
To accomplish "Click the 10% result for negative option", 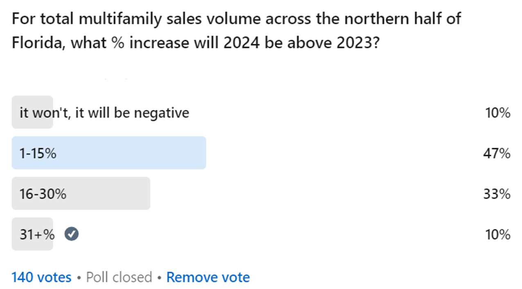I will point(497,112).
